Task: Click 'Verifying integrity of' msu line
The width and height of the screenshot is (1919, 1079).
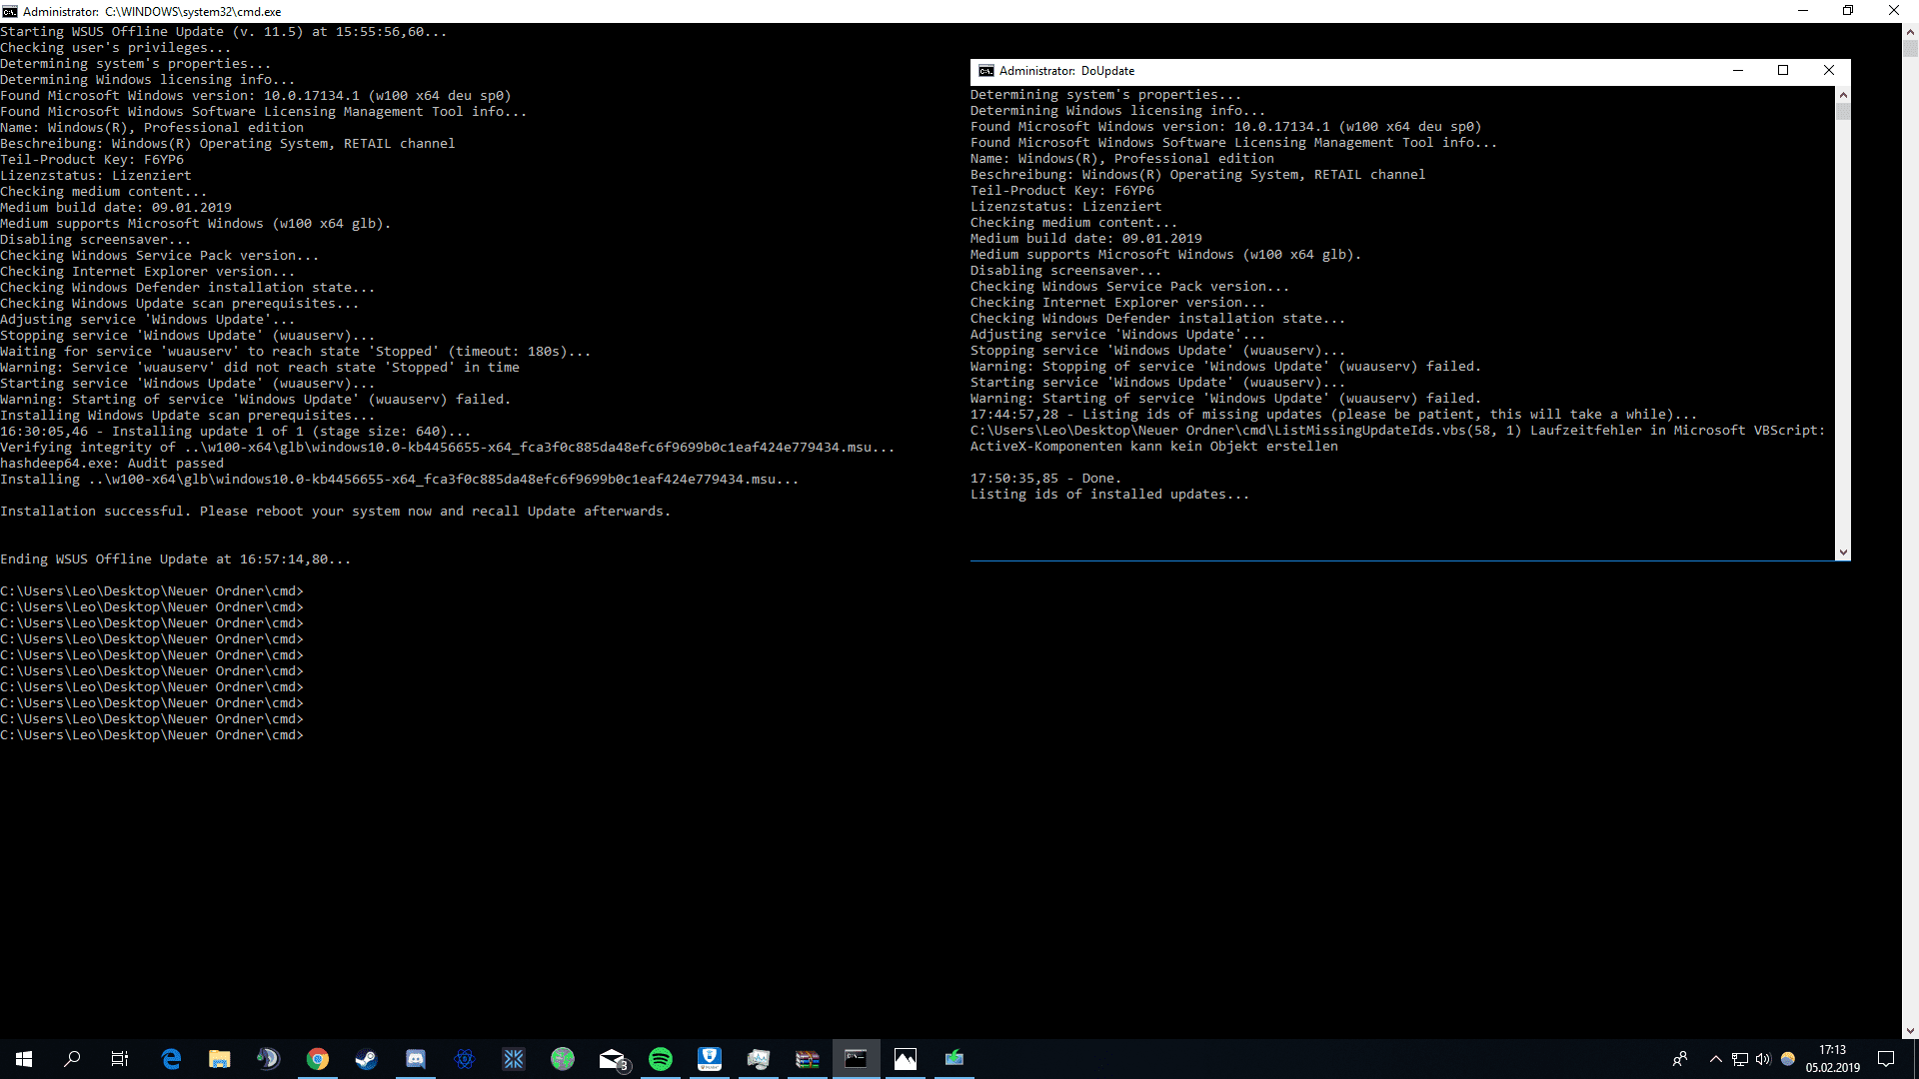Action: tap(448, 448)
